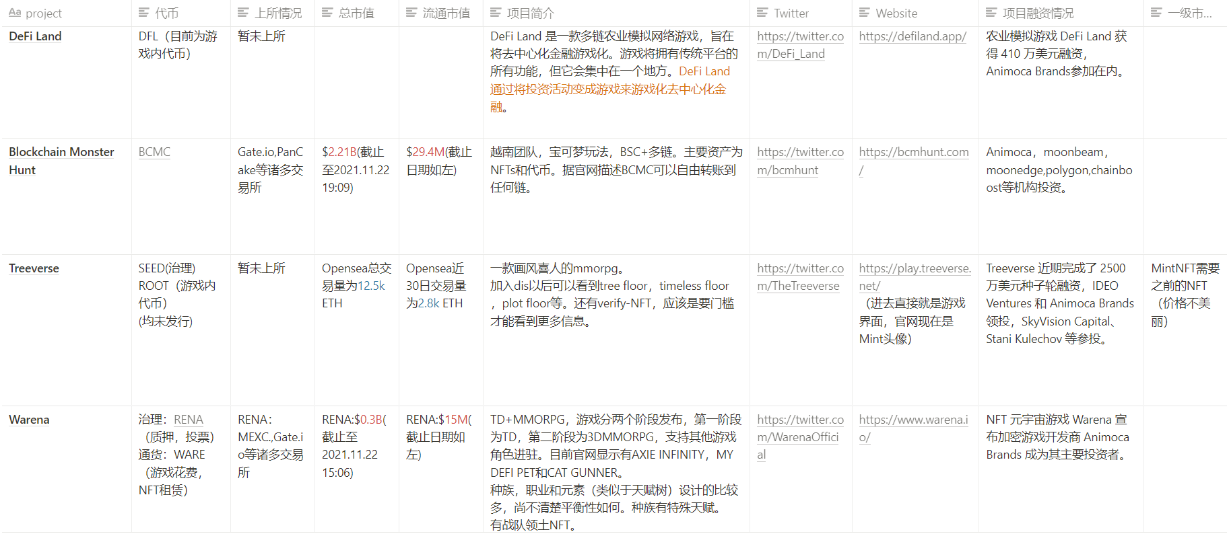Select DeFi Land's 暂未上所 listing cell

point(273,83)
